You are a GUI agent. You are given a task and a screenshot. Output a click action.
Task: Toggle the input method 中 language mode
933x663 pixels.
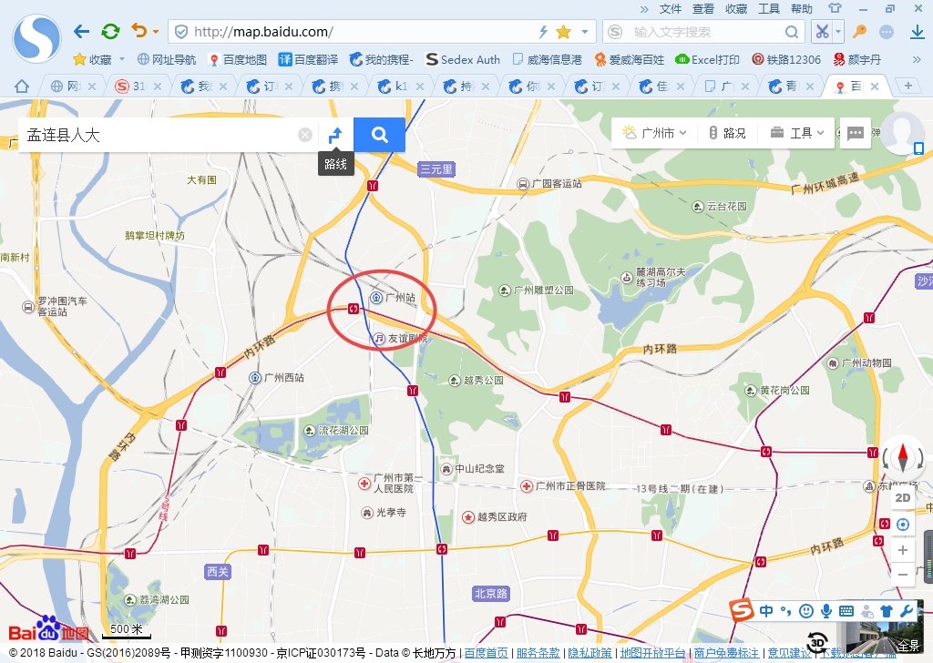(x=766, y=611)
